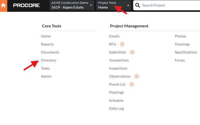The width and height of the screenshot is (200, 125).
Task: Open the Photos tool
Action: (x=181, y=36)
